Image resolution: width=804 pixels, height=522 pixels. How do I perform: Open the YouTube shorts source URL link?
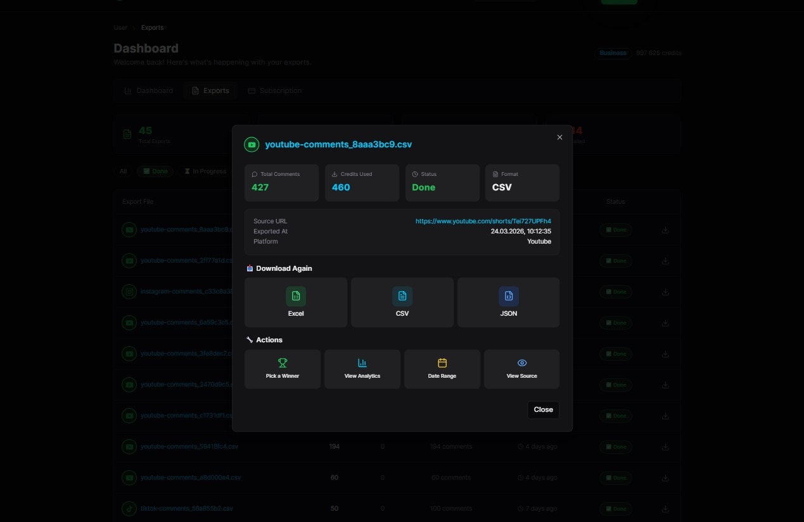[483, 221]
